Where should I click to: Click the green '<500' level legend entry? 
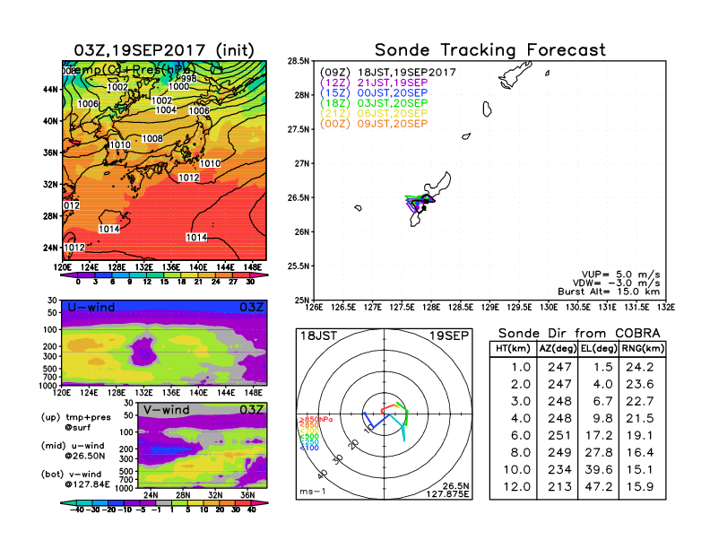point(308,436)
